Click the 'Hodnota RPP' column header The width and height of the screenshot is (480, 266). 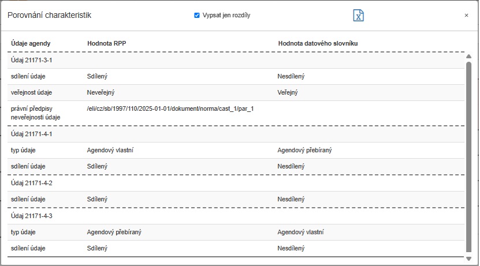tap(107, 43)
